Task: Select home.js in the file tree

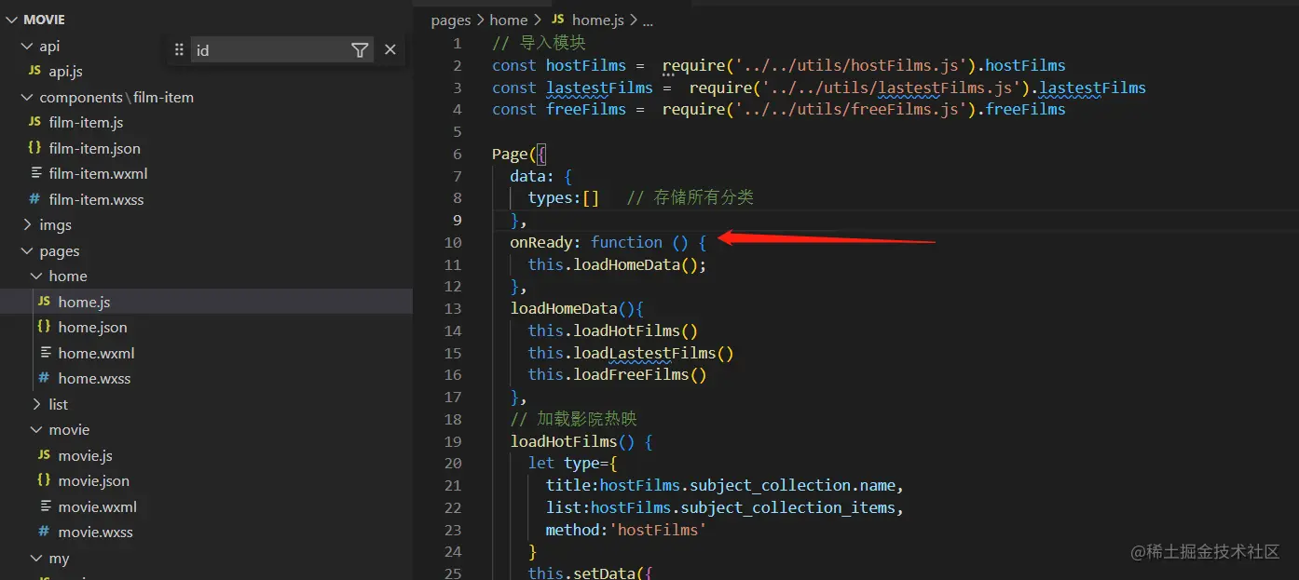Action: click(x=206, y=302)
